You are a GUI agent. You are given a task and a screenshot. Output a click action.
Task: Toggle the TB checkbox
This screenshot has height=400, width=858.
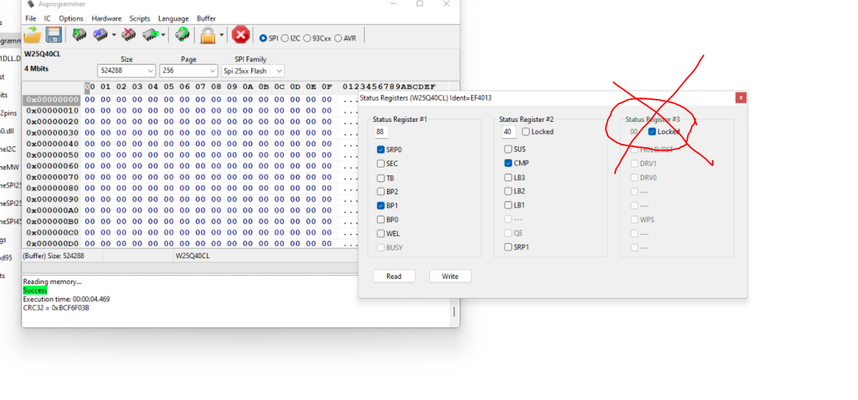pyautogui.click(x=381, y=178)
